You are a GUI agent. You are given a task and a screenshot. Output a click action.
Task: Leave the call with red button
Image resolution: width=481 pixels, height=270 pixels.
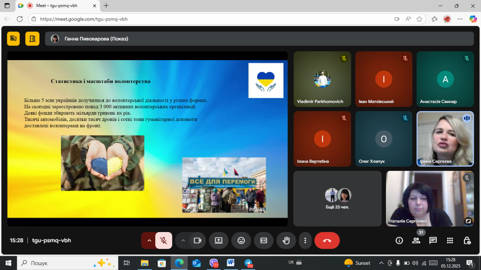(x=327, y=240)
